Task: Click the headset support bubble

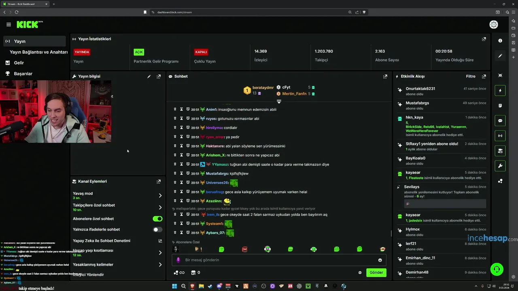Action: point(497,269)
